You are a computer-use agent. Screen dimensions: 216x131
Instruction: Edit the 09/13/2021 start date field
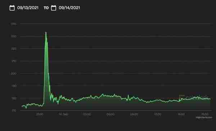28,8
